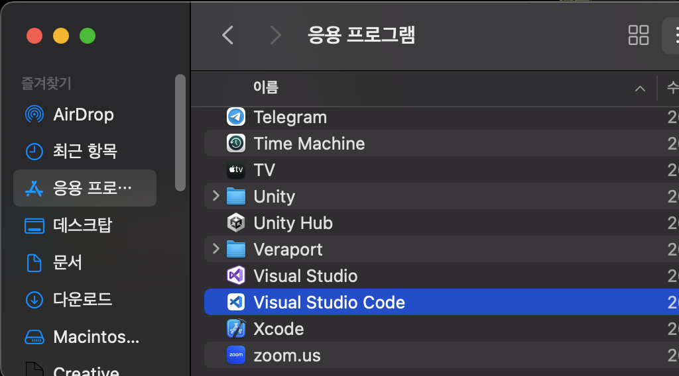
Task: Select the Unity folder name
Action: coord(274,197)
